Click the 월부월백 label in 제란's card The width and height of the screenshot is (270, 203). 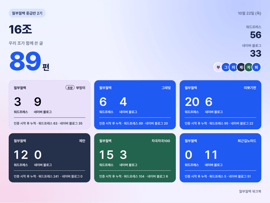coord(20,141)
